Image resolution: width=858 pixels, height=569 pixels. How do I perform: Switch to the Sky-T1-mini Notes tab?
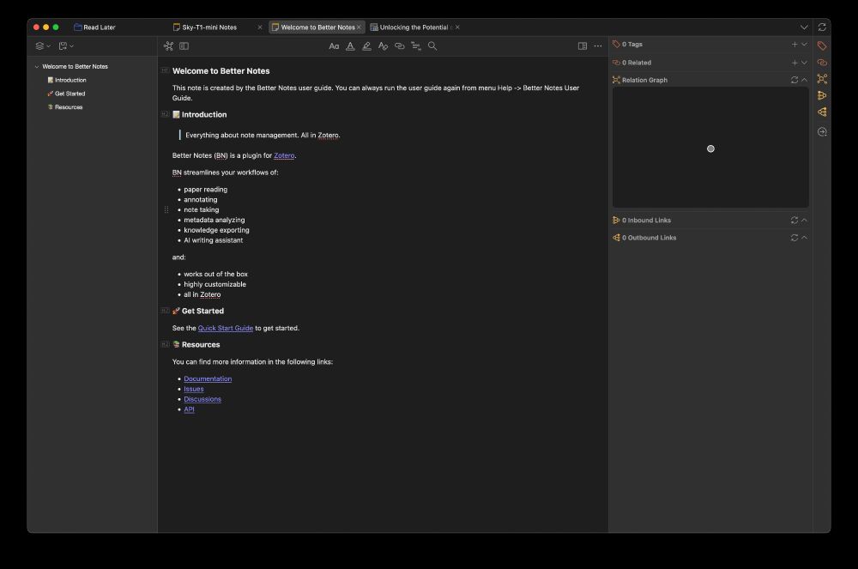click(x=209, y=27)
